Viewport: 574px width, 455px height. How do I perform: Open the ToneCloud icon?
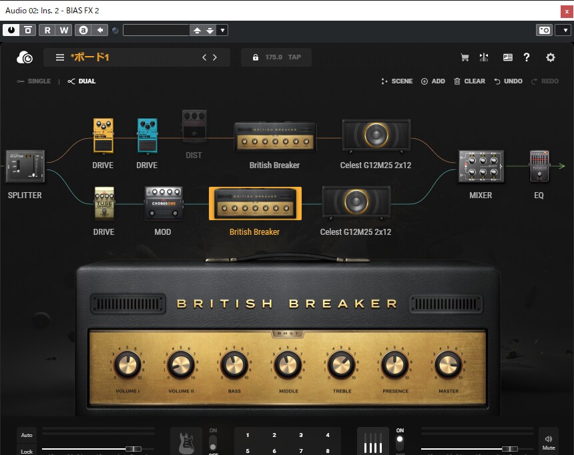25,57
